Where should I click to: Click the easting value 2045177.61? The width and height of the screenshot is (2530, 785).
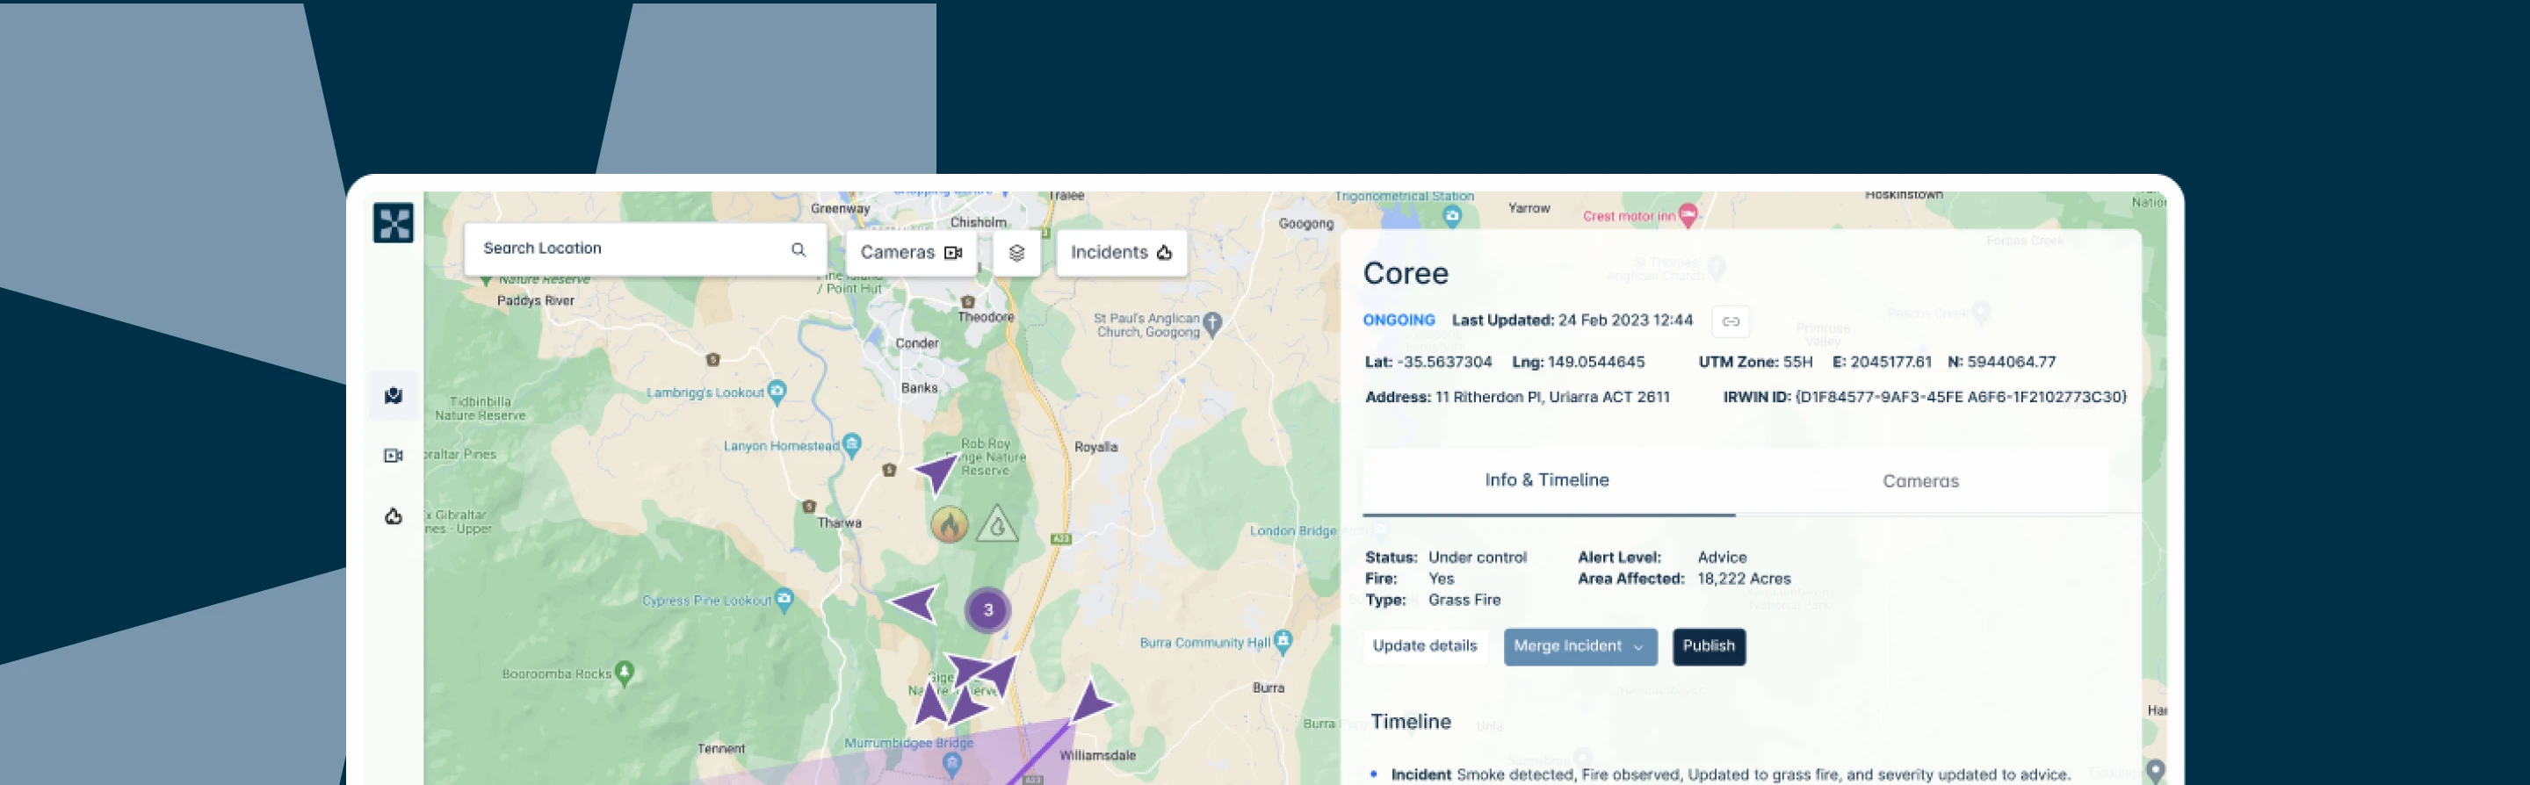tap(1890, 362)
